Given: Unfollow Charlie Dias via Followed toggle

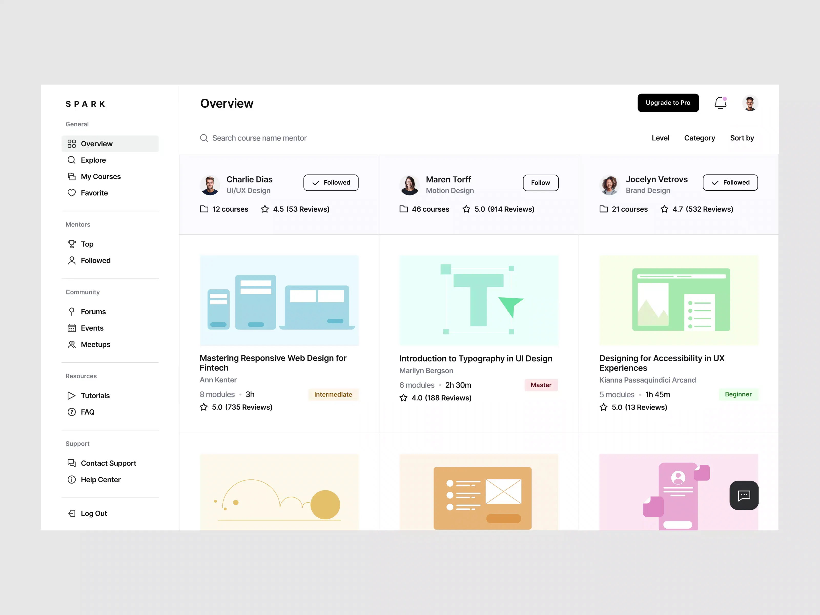Looking at the screenshot, I should [331, 183].
